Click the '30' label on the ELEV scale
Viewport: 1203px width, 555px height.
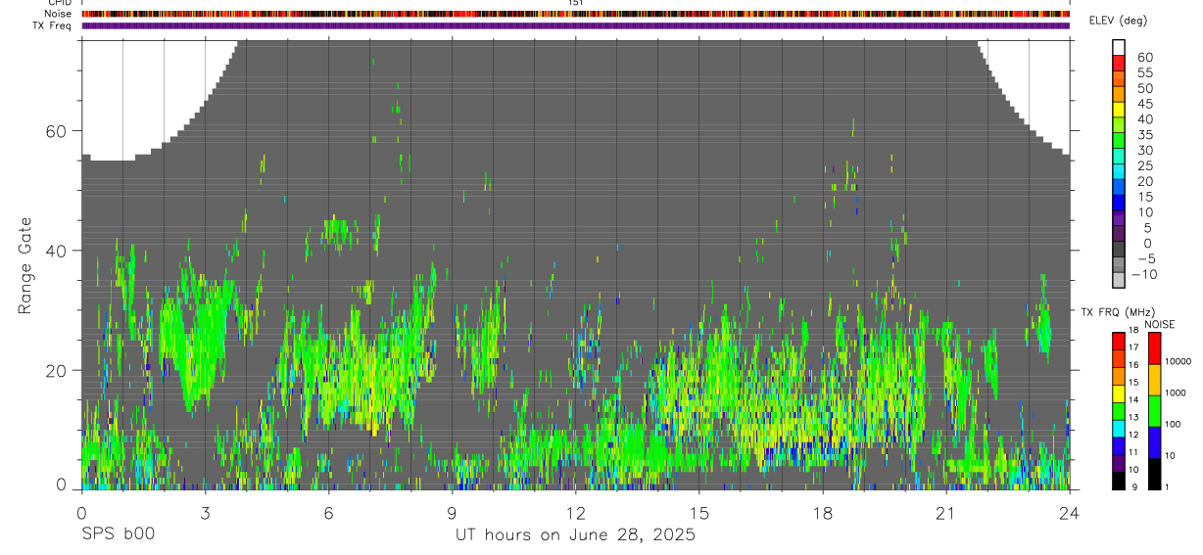point(1144,151)
